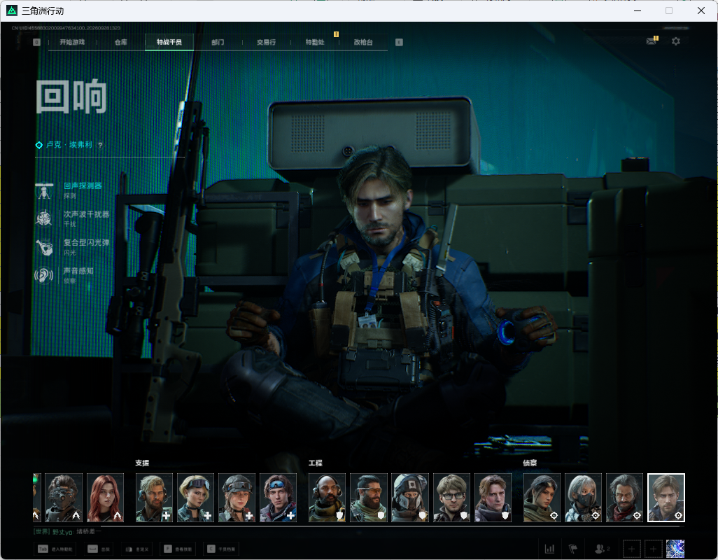This screenshot has height=560, width=718.
Task: Click the player avatar in bottom corner
Action: tap(675, 549)
